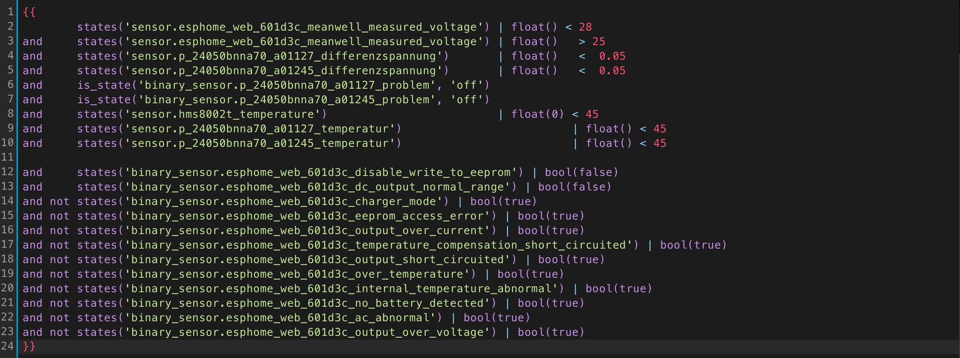Click 45 on the a01245_temperatur line
The height and width of the screenshot is (358, 960).
pos(660,143)
